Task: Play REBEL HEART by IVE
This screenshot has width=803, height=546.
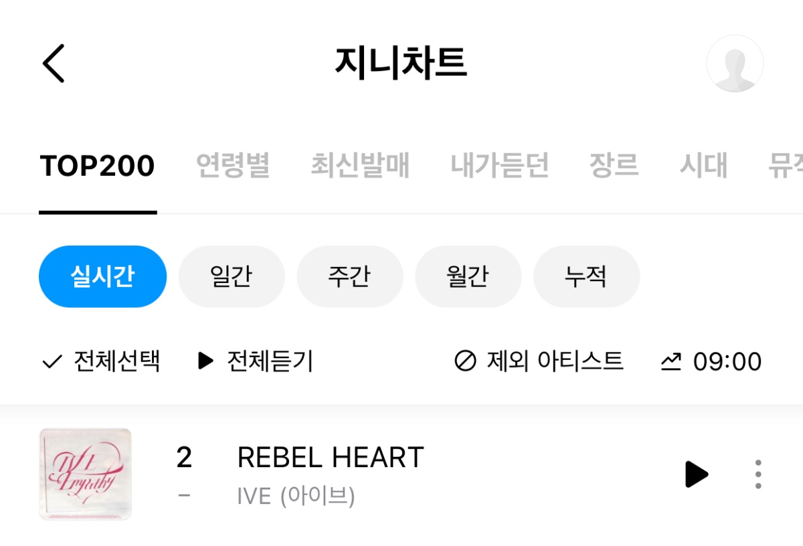Action: [x=696, y=474]
